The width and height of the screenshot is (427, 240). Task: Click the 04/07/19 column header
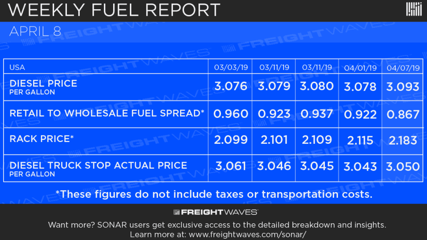tap(403, 68)
